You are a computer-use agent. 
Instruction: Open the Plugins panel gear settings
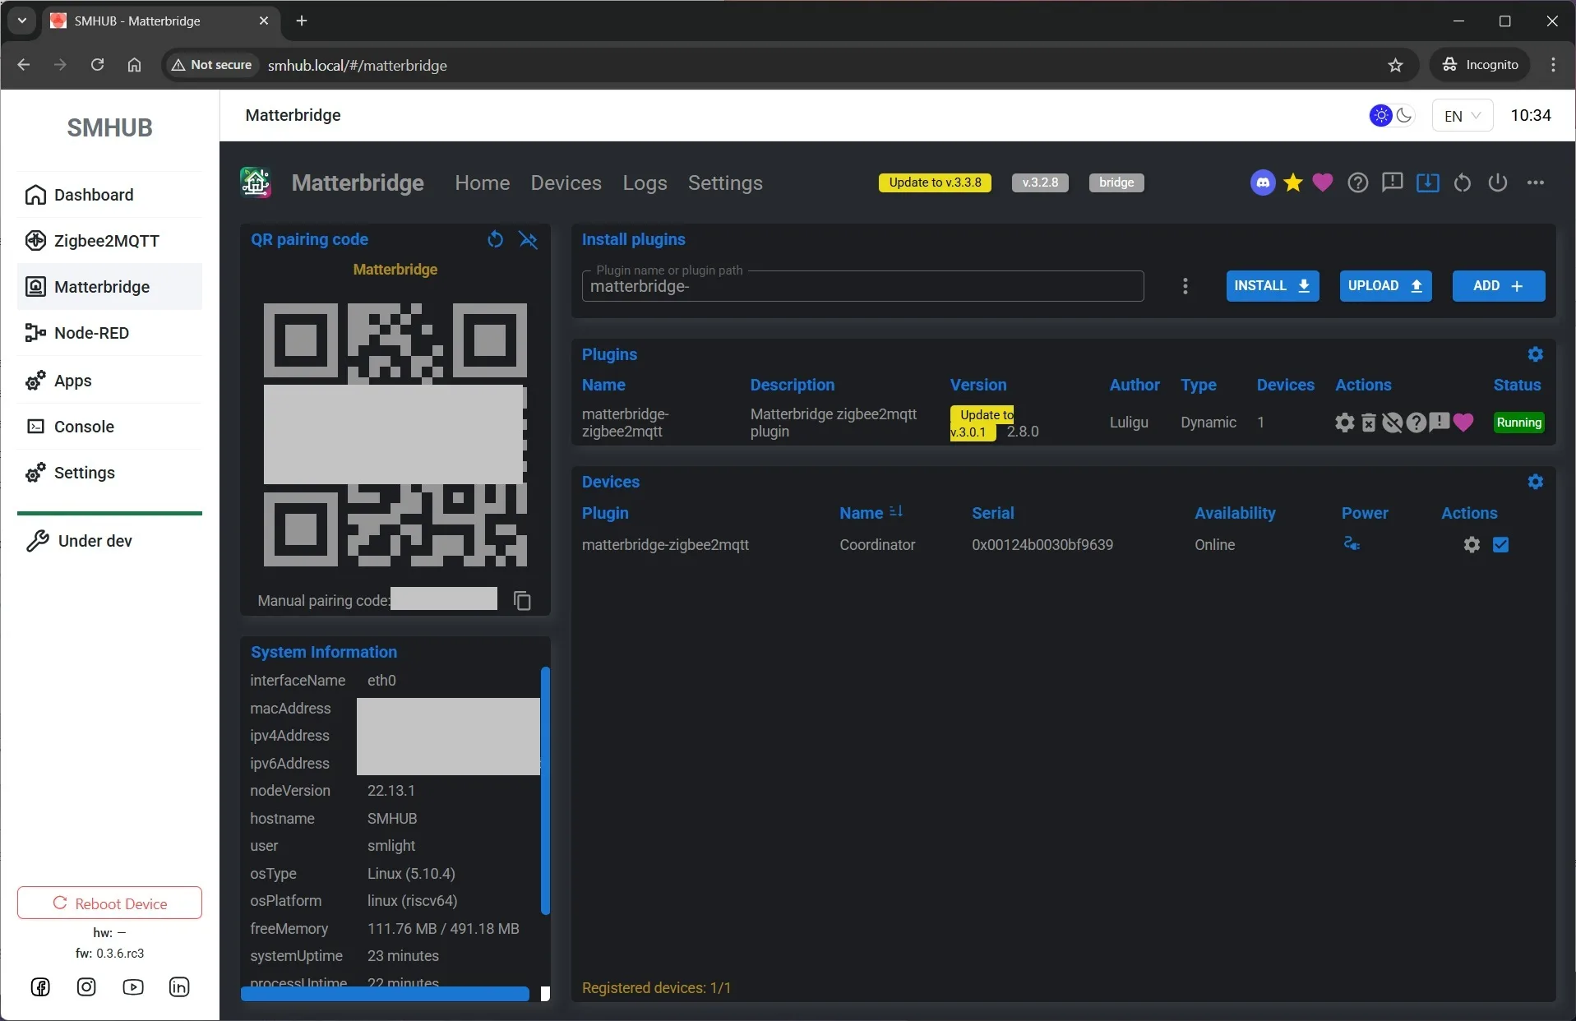(x=1535, y=354)
